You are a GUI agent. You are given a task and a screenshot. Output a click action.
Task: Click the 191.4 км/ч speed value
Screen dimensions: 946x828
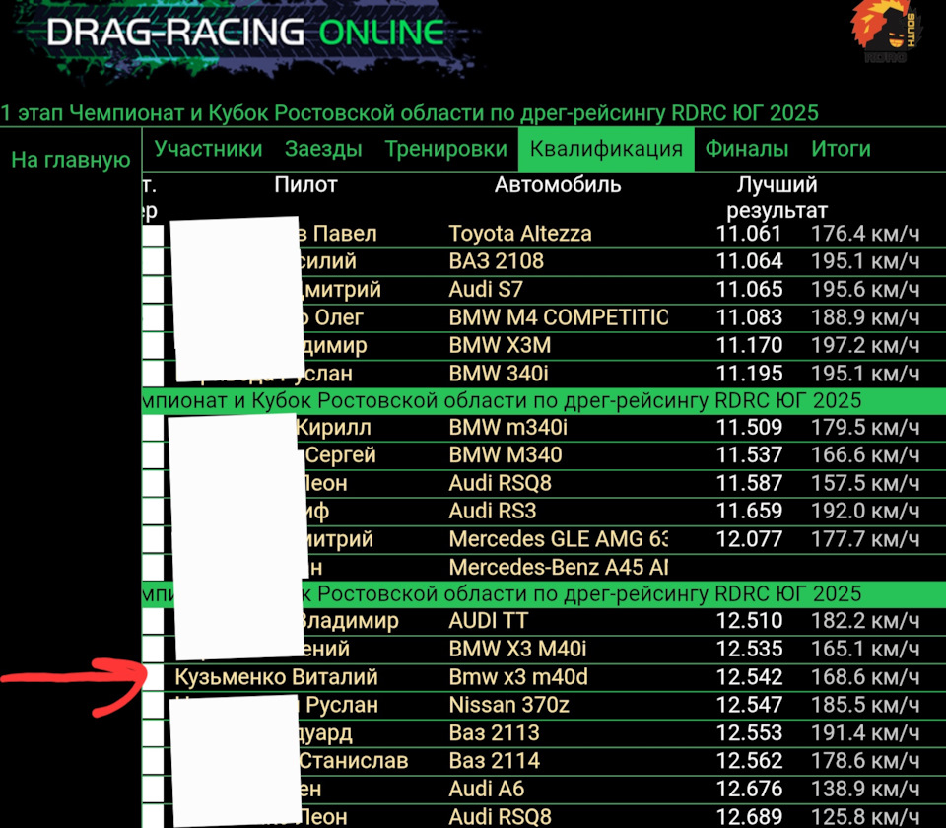(x=866, y=732)
